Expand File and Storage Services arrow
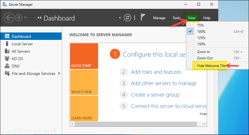Image resolution: width=249 pixels, height=135 pixels. point(59,73)
